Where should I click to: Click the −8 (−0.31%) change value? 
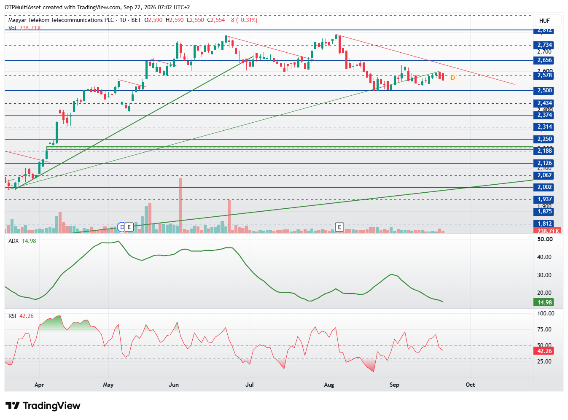tap(243, 20)
